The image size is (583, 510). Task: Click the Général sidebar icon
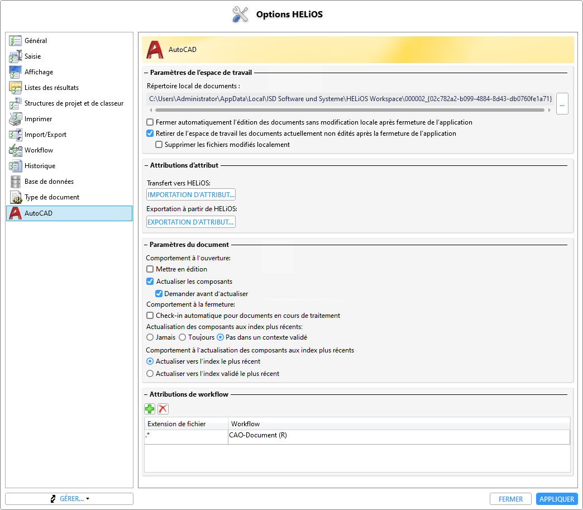15,41
